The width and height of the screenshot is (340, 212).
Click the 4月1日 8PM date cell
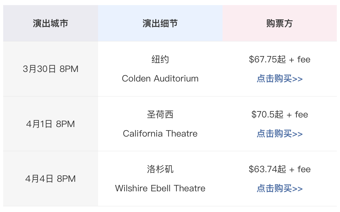51,124
